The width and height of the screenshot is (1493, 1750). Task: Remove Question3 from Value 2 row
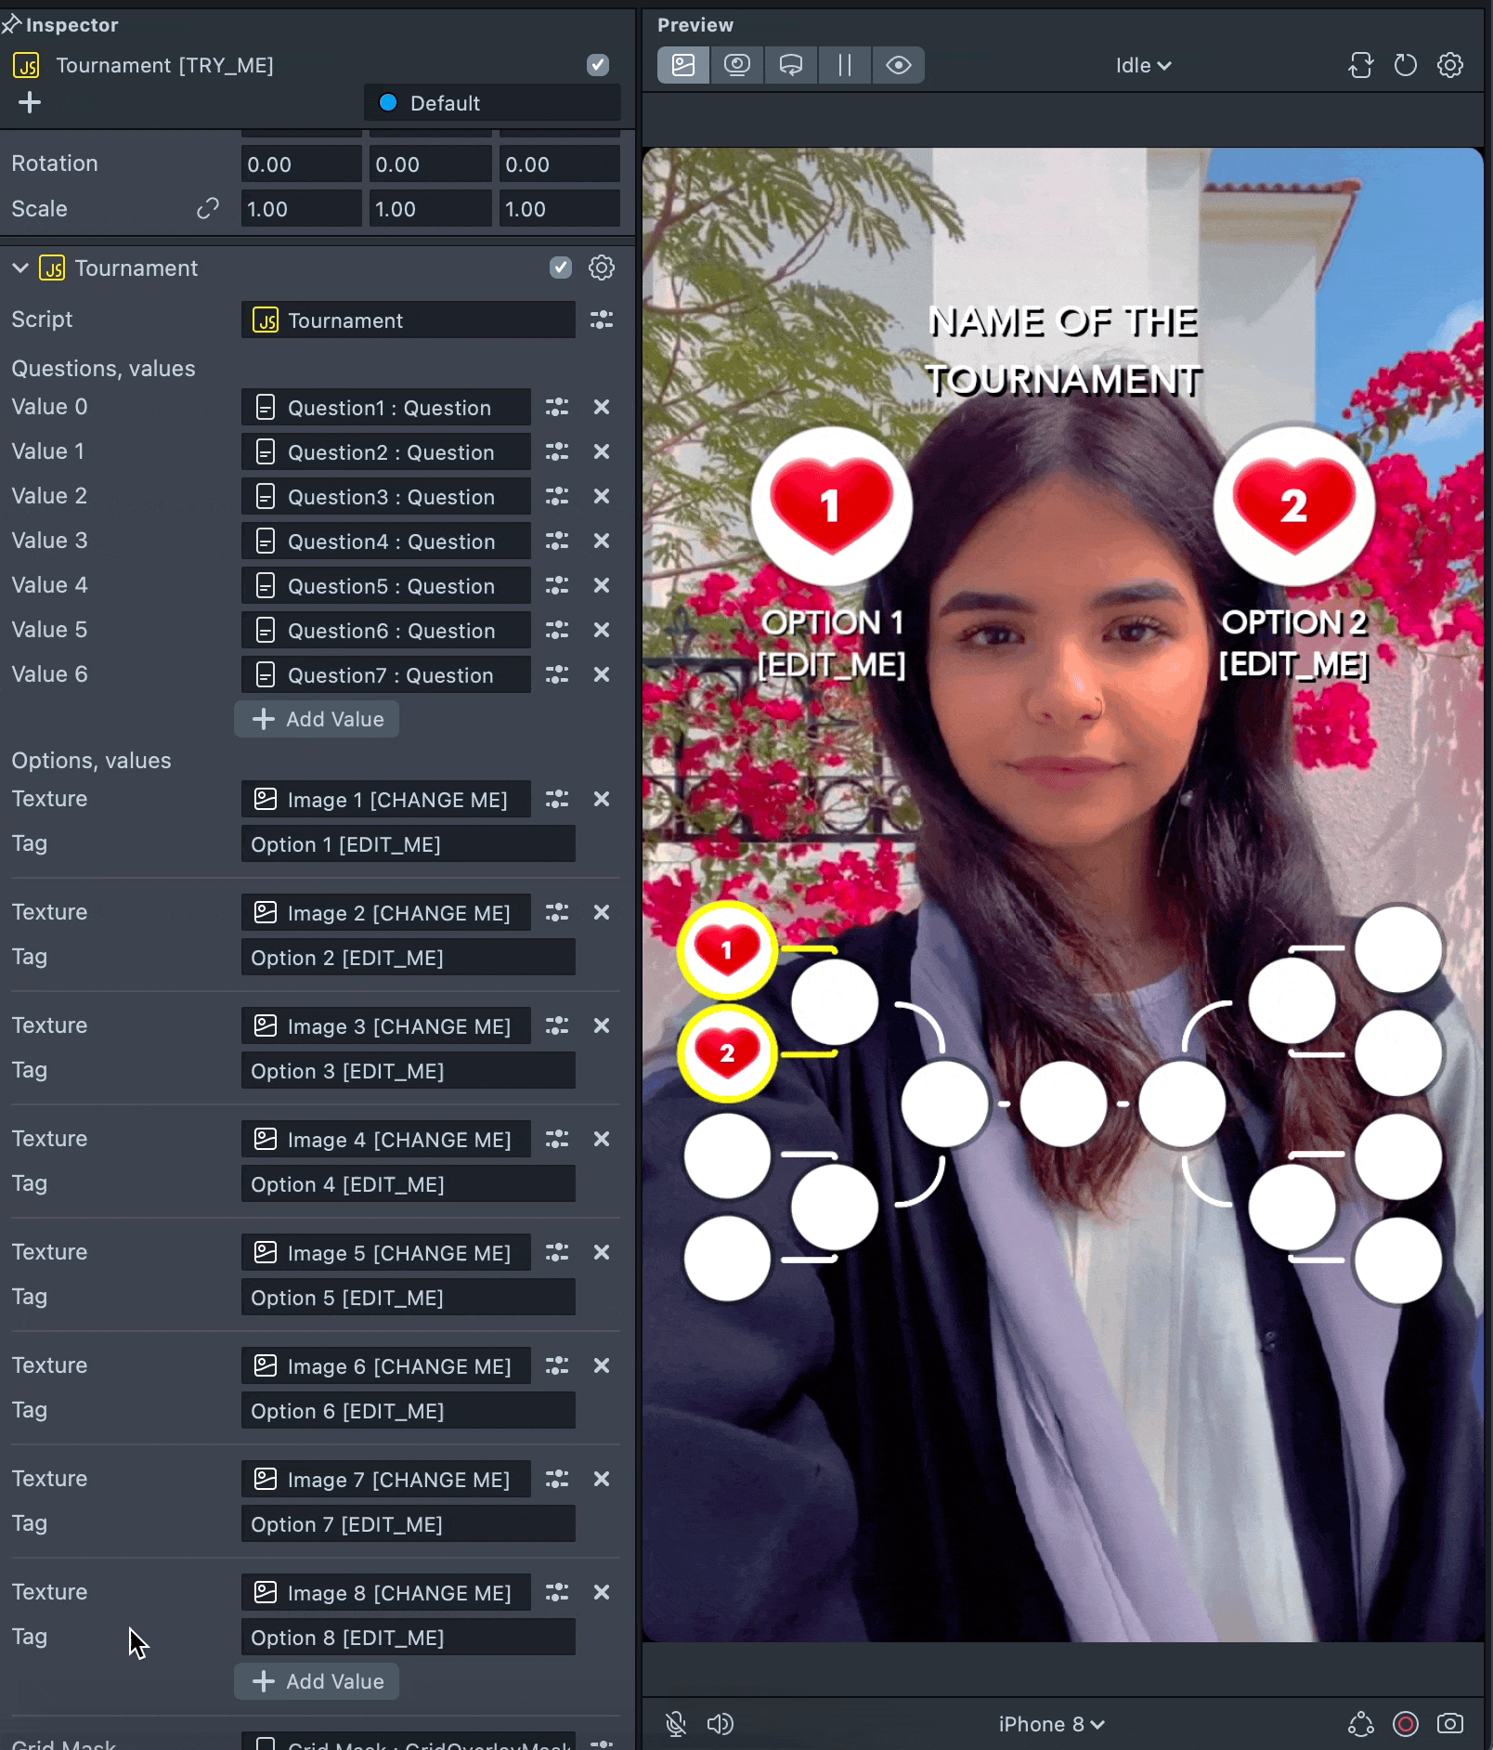pos(602,496)
